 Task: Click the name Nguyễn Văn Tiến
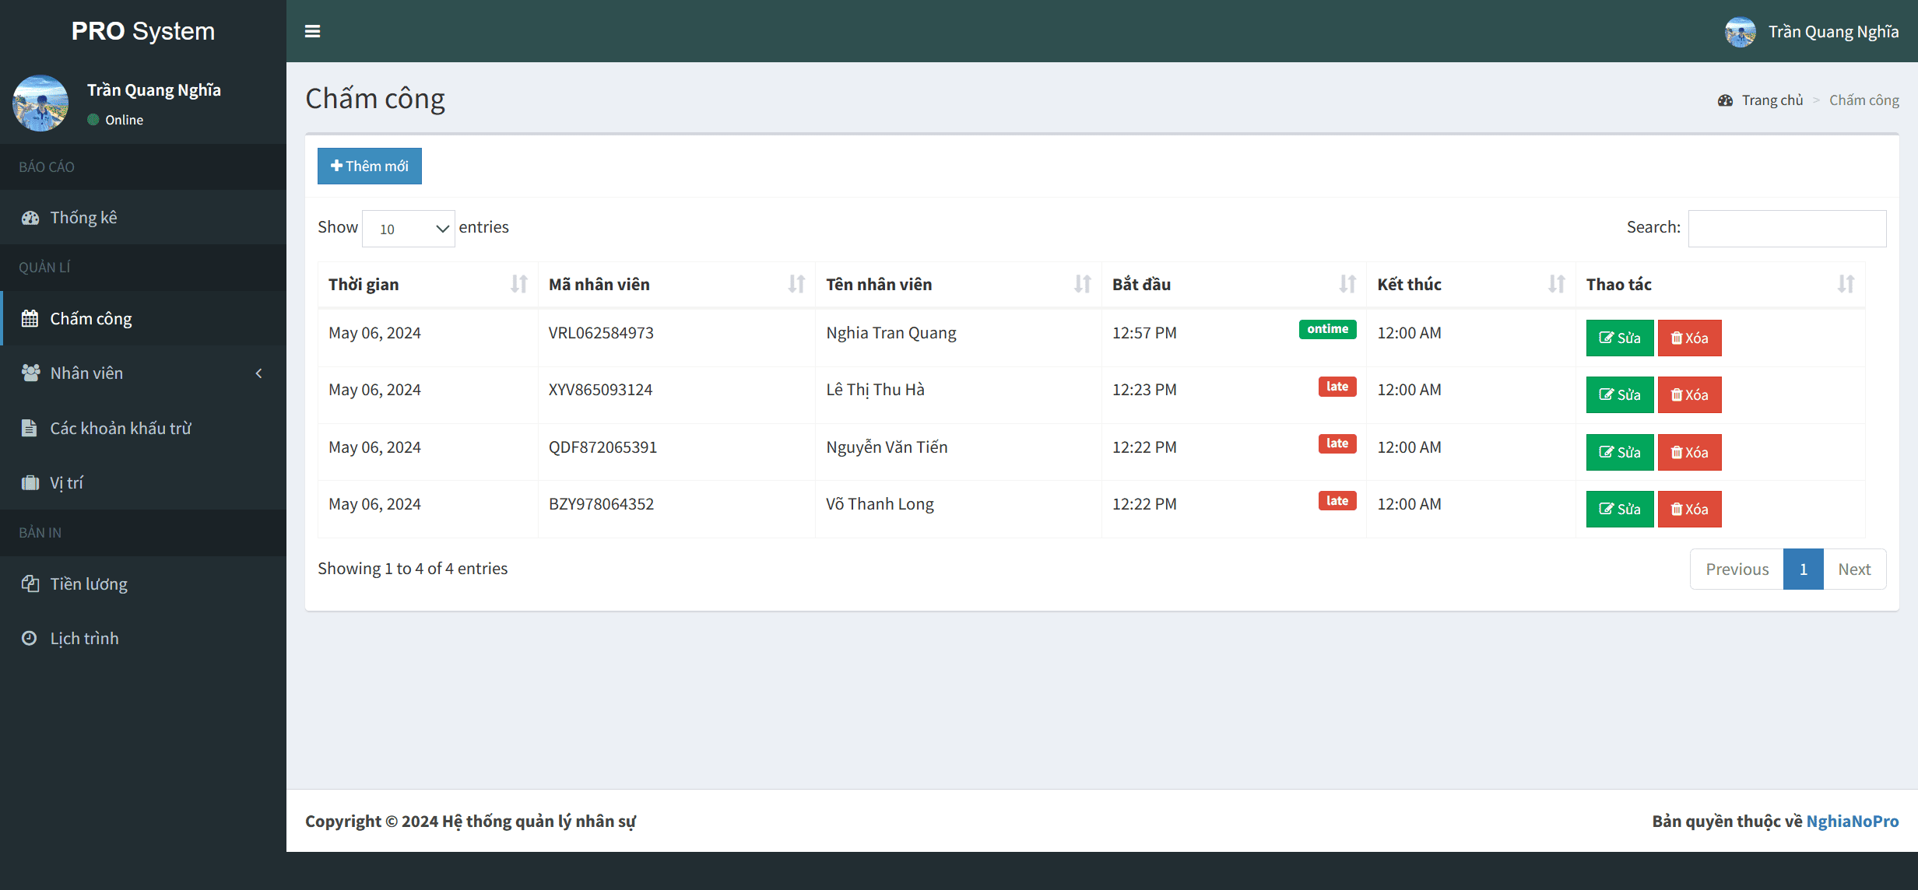(x=887, y=447)
